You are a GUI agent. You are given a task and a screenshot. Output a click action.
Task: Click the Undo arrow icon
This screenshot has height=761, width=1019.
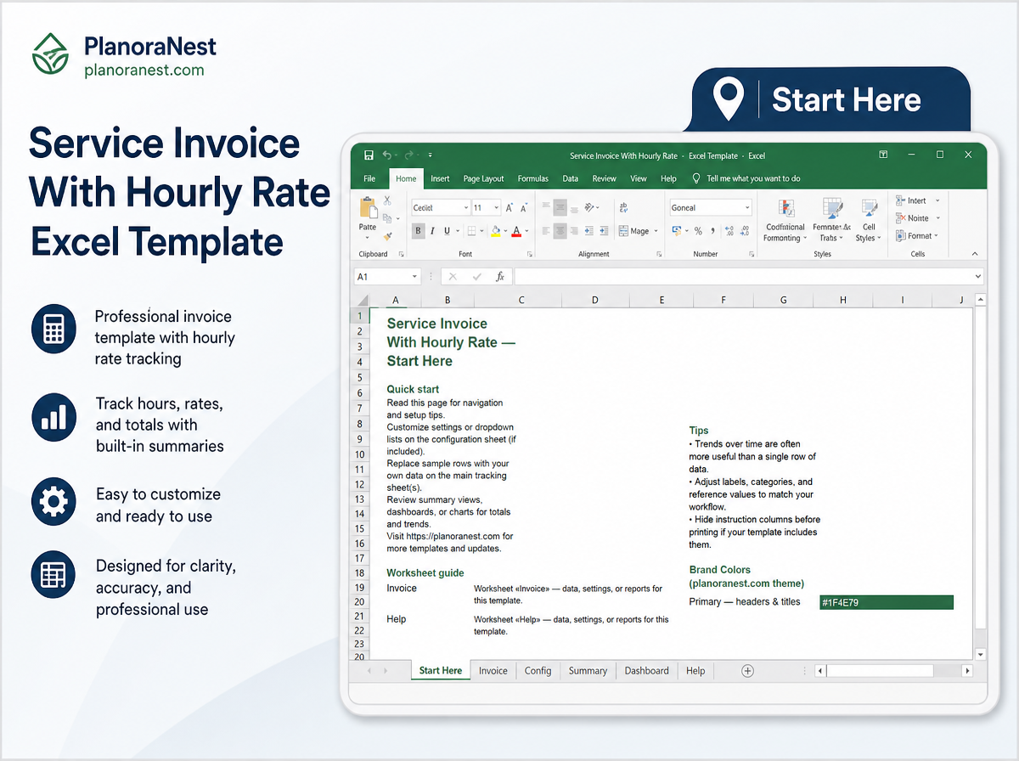coord(387,155)
